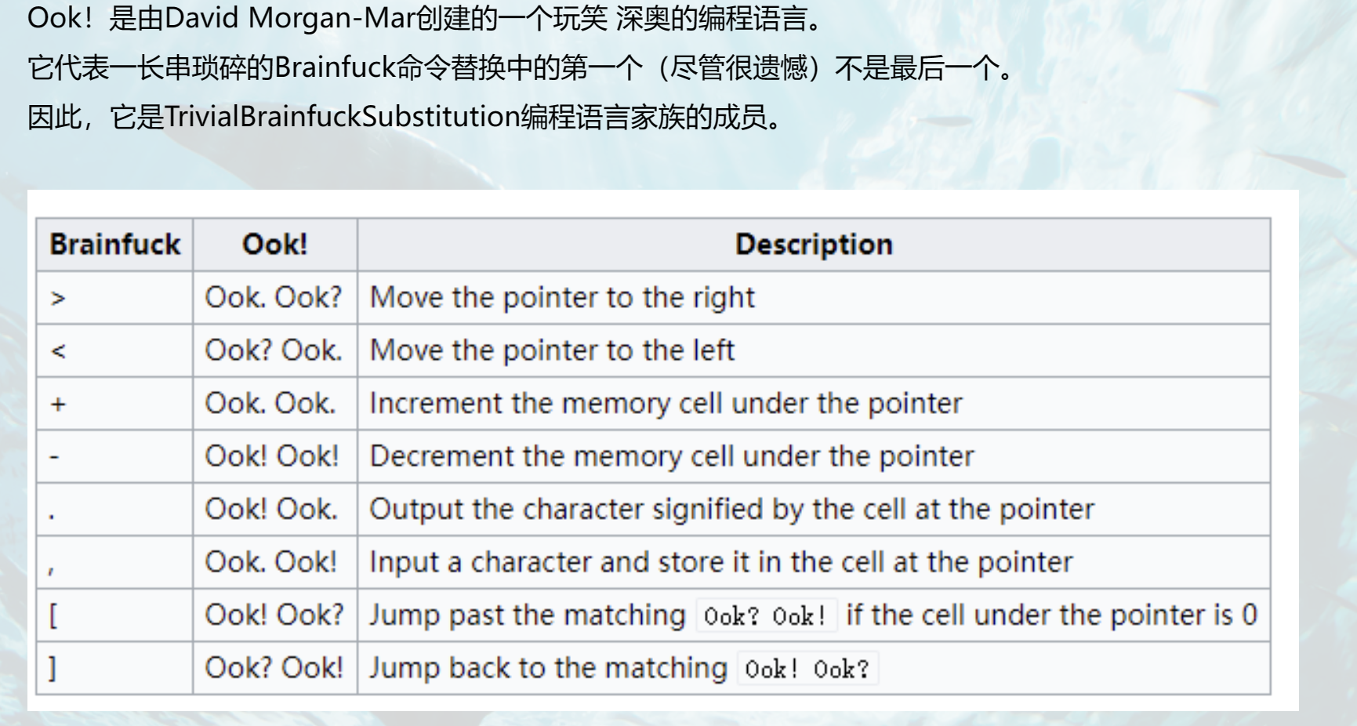Click the Ook! column header
Image resolution: width=1357 pixels, height=726 pixels.
tap(275, 245)
